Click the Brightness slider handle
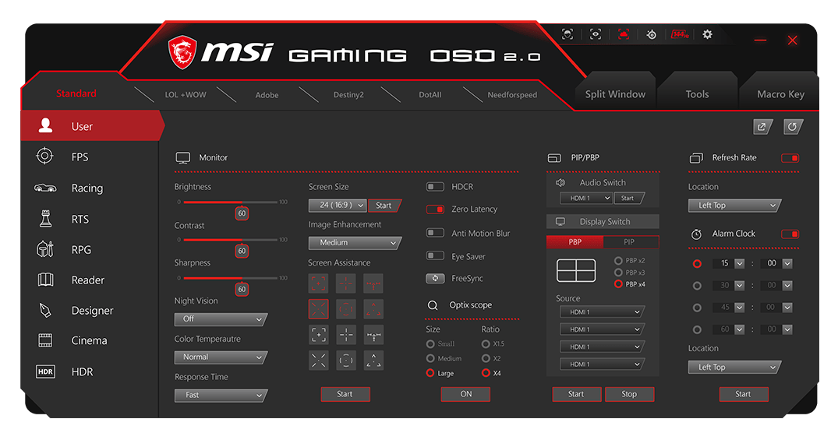The image size is (838, 433). tap(242, 213)
